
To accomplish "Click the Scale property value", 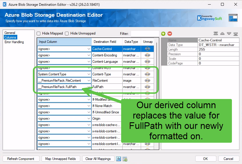I will coord(218,59).
